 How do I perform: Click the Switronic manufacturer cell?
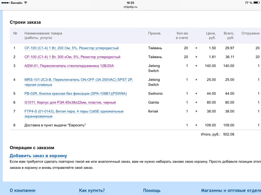156,93
